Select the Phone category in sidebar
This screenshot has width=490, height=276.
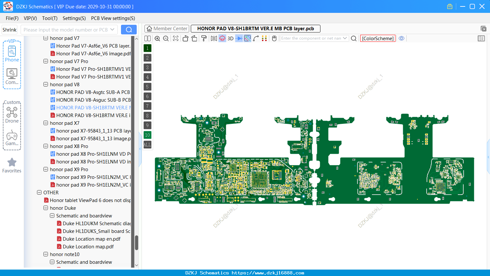(12, 54)
